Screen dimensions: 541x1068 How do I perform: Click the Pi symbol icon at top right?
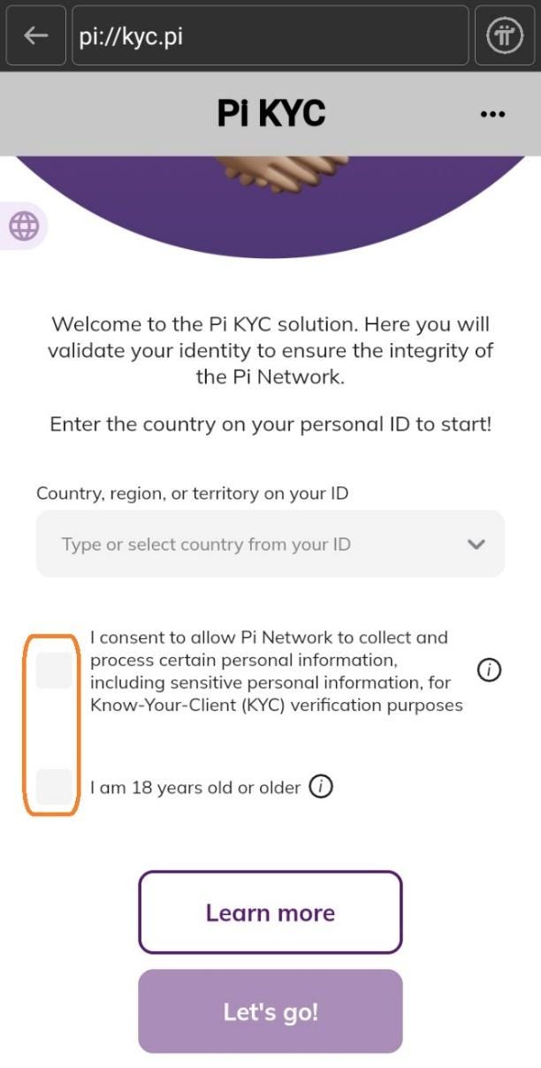pyautogui.click(x=504, y=35)
